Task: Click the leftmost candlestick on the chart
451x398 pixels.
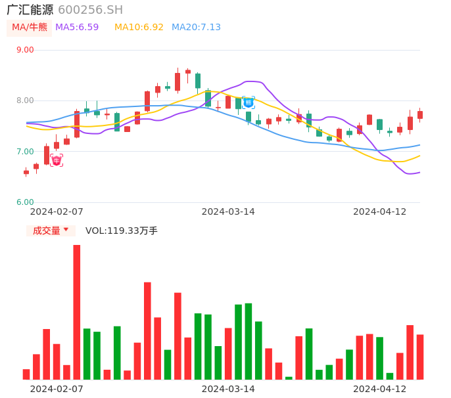Action: pos(26,172)
